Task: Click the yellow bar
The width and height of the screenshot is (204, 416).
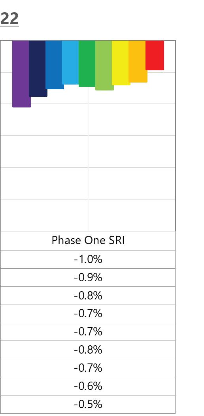Action: click(121, 63)
